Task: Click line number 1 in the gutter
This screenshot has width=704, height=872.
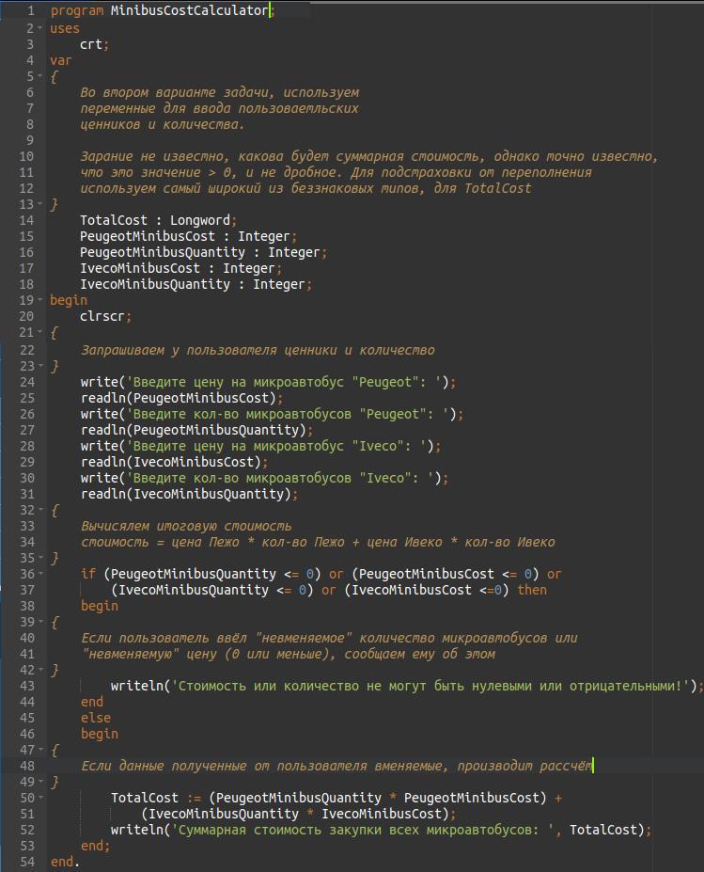Action: pos(30,11)
